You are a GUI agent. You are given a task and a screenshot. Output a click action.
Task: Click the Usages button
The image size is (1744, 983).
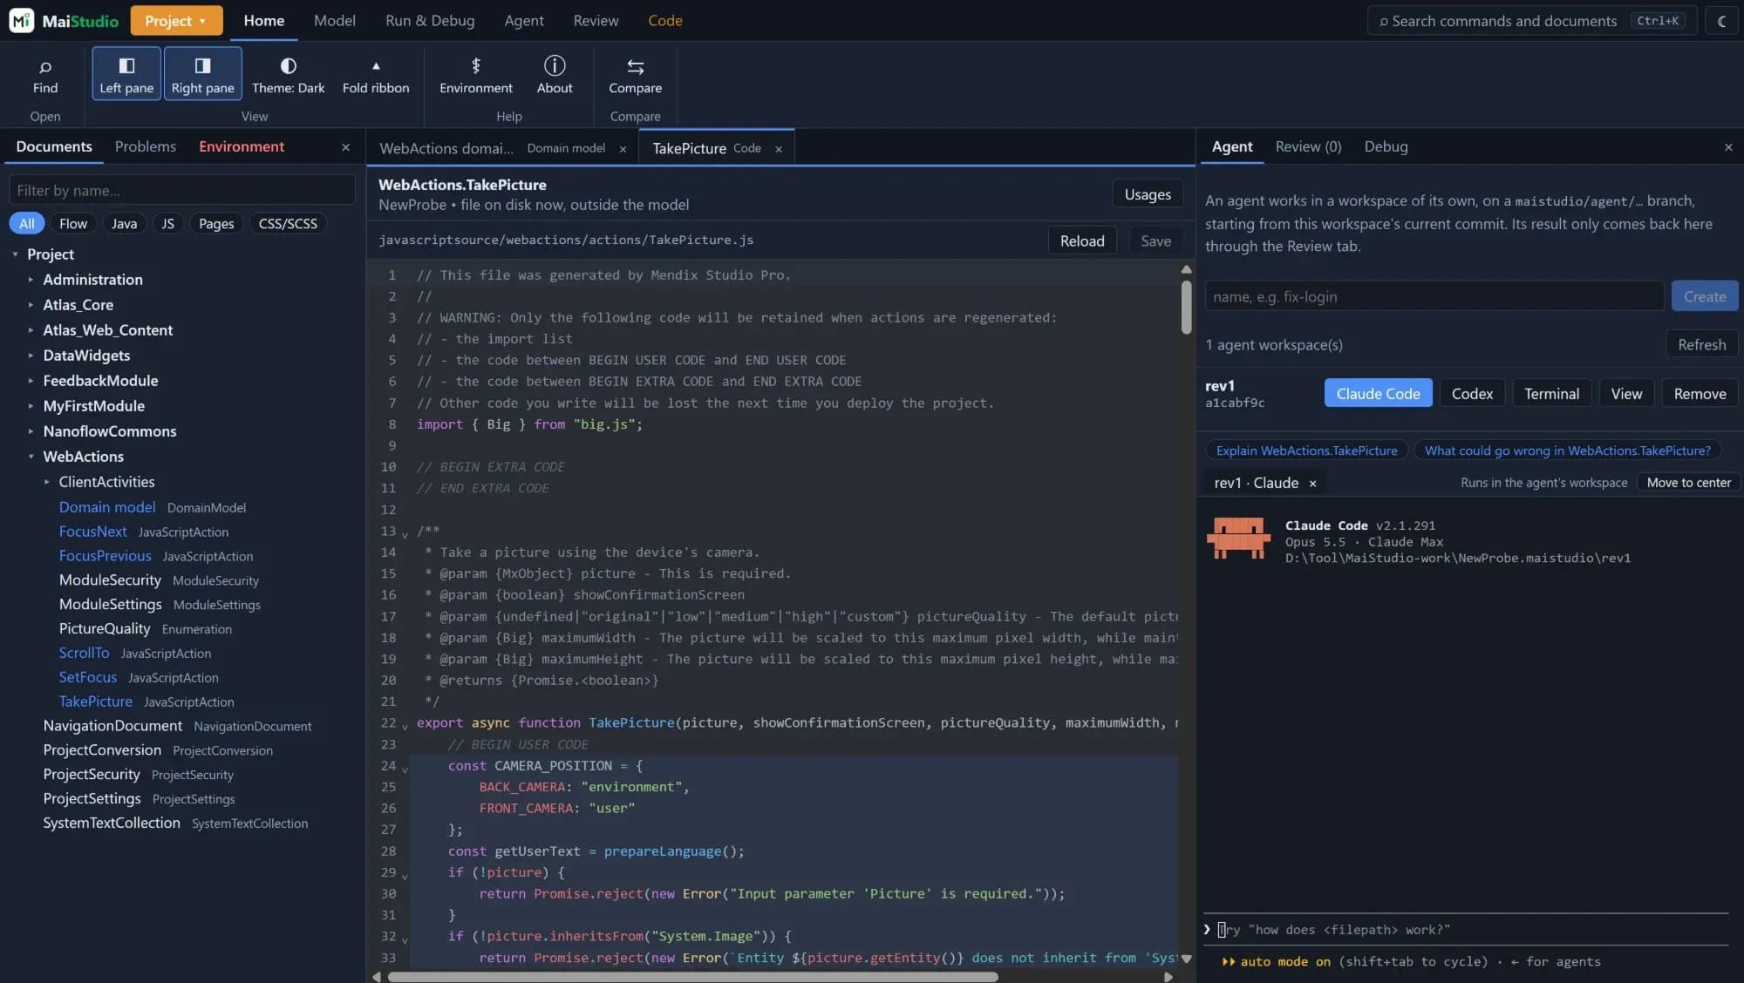click(x=1148, y=194)
